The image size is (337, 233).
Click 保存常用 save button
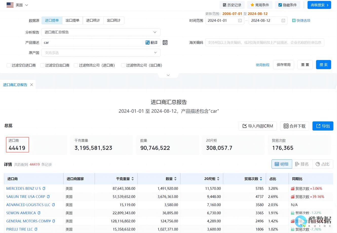click(x=284, y=65)
